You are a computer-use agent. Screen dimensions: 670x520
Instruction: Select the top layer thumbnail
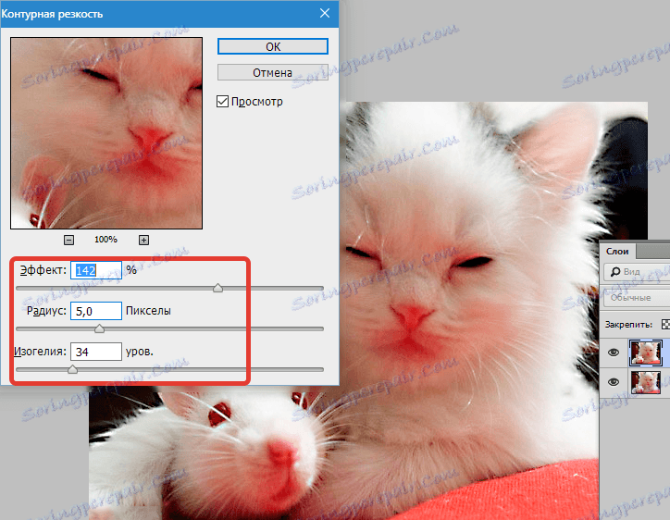(646, 353)
